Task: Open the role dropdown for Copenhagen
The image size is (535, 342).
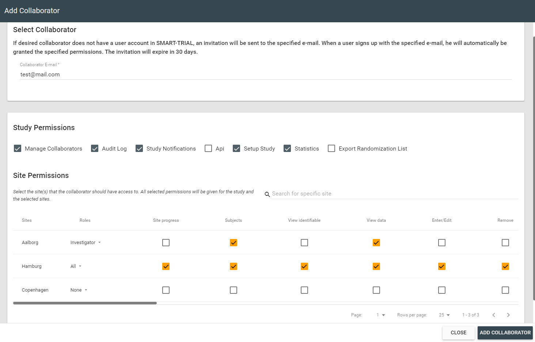Action: tap(79, 290)
